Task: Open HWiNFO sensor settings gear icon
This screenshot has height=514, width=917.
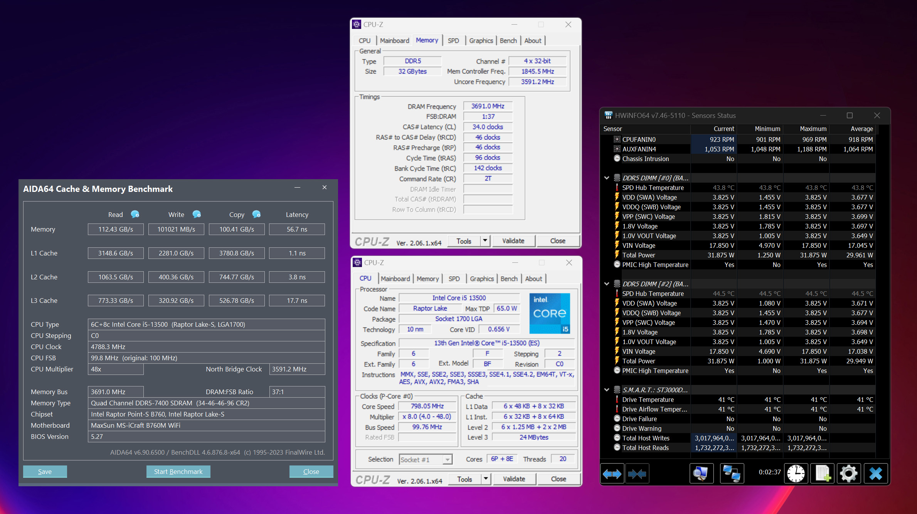Action: click(x=849, y=474)
